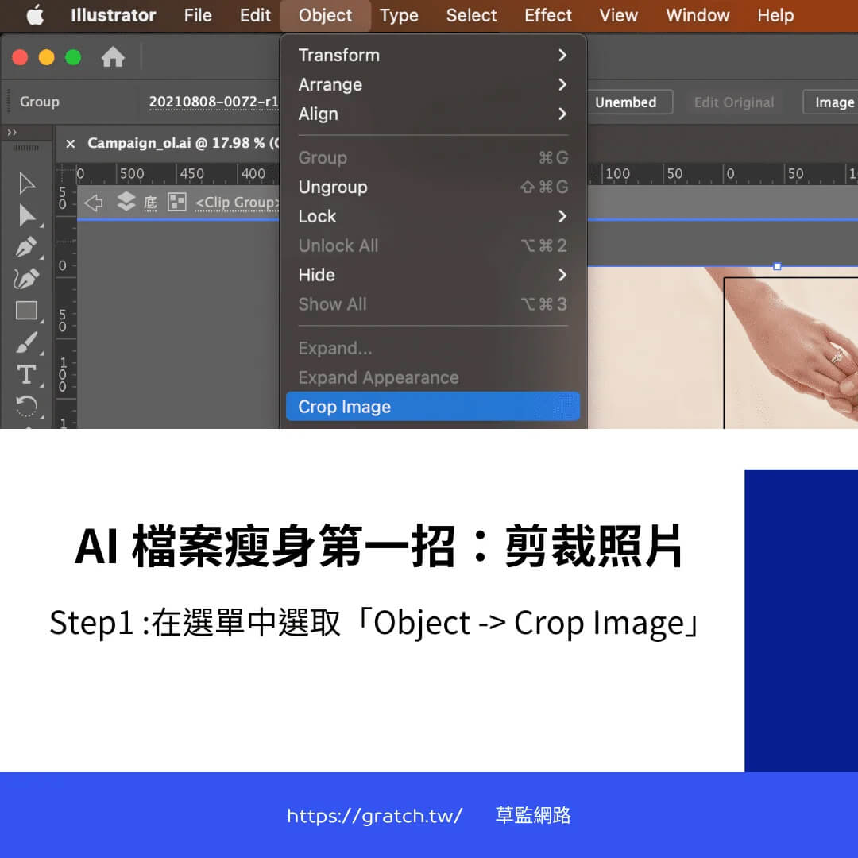This screenshot has height=858, width=858.
Task: Open the Effect menu
Action: pos(547,16)
